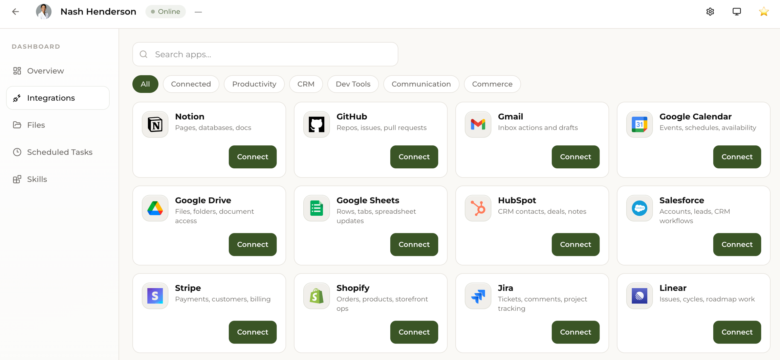Click the Scheduled Tasks clock icon
The width and height of the screenshot is (780, 360).
pyautogui.click(x=17, y=152)
